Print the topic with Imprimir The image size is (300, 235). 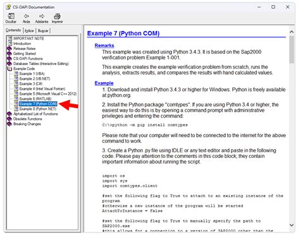[57, 18]
